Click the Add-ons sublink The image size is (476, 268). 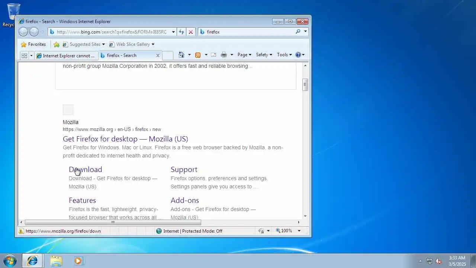[x=185, y=200]
